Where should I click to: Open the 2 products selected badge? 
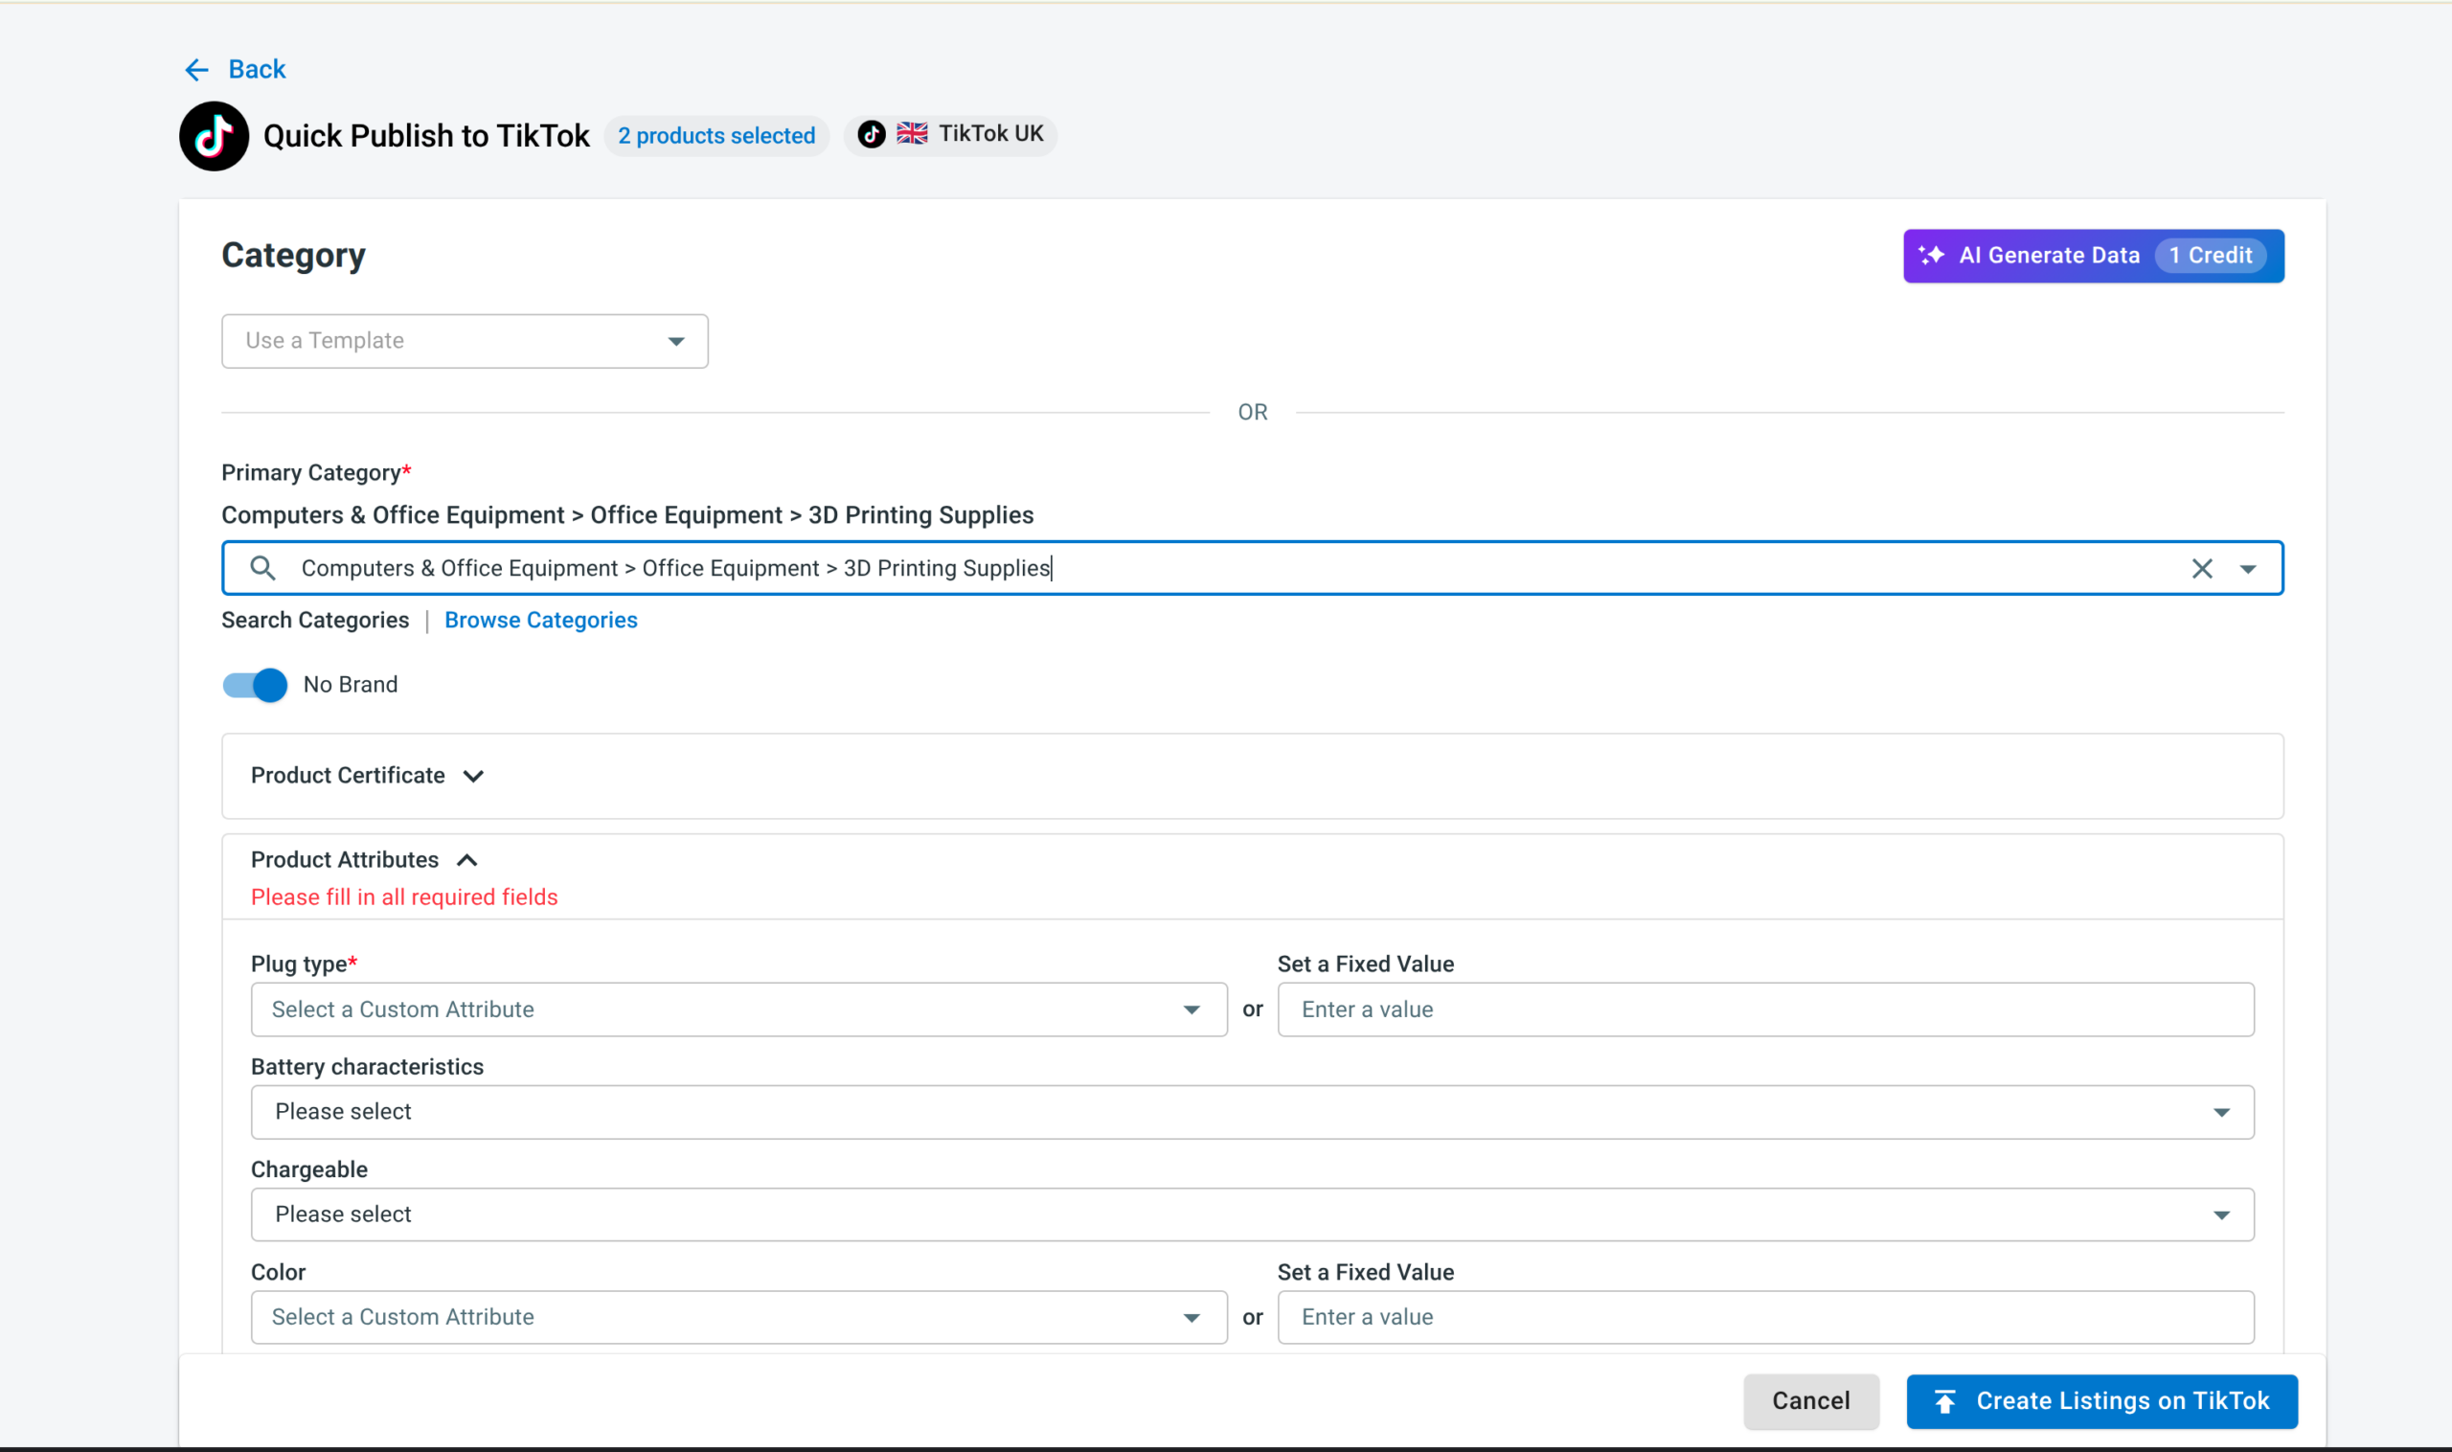coord(716,136)
